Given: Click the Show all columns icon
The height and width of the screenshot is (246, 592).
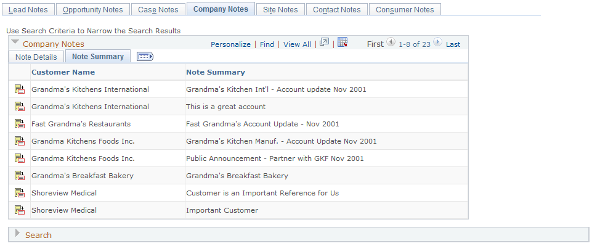Looking at the screenshot, I should pyautogui.click(x=145, y=57).
